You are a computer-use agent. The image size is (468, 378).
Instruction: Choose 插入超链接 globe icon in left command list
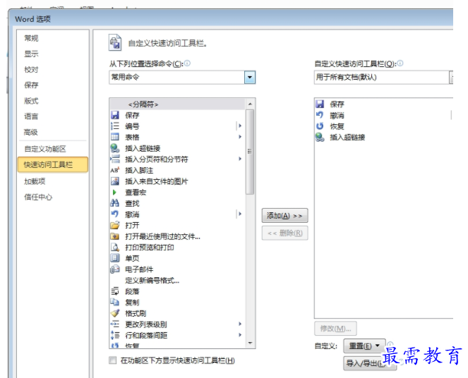115,148
